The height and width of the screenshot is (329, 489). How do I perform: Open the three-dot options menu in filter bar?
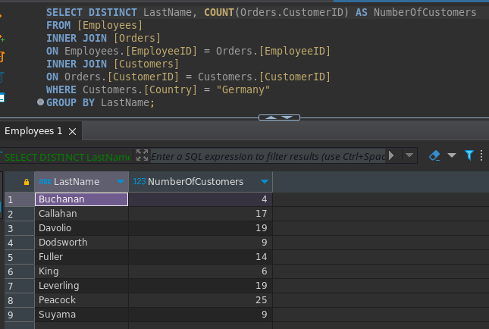[x=481, y=155]
